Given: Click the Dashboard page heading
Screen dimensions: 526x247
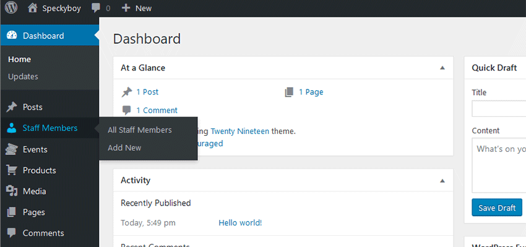Looking at the screenshot, I should (147, 39).
